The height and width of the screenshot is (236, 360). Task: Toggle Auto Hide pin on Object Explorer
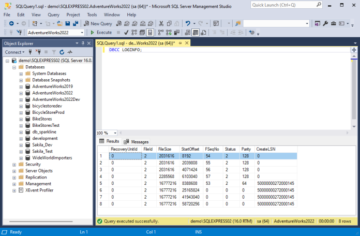point(83,43)
